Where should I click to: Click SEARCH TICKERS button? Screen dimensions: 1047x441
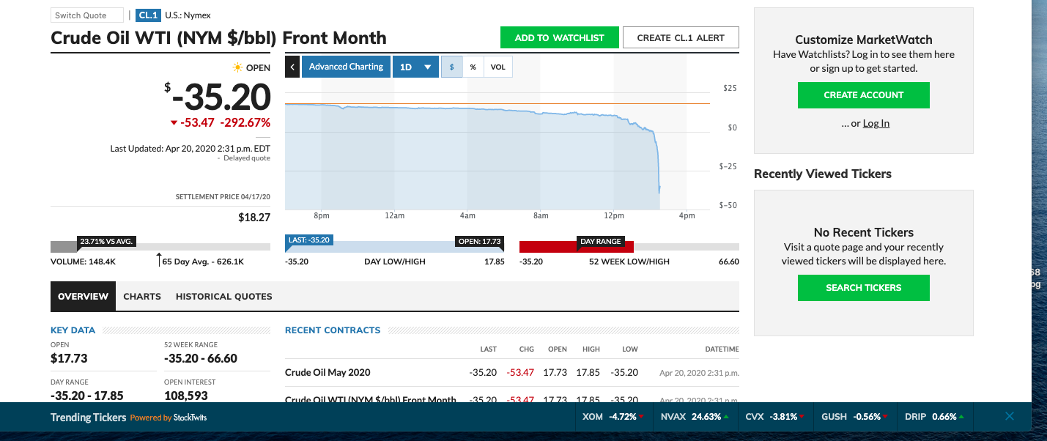[x=863, y=287]
